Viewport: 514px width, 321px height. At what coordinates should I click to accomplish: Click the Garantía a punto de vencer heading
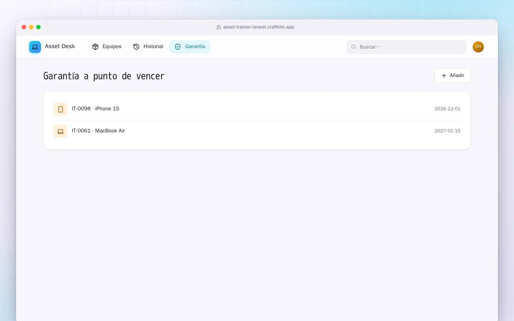tap(104, 76)
